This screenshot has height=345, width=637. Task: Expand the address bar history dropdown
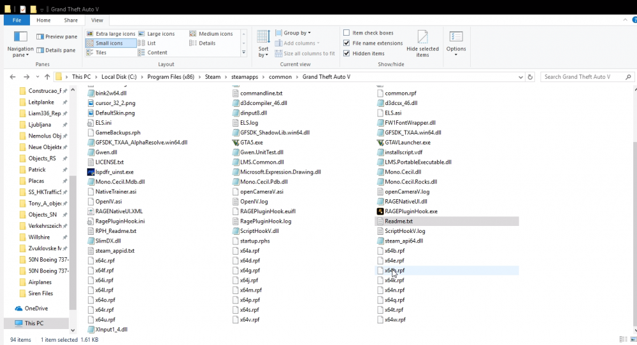[x=520, y=77]
